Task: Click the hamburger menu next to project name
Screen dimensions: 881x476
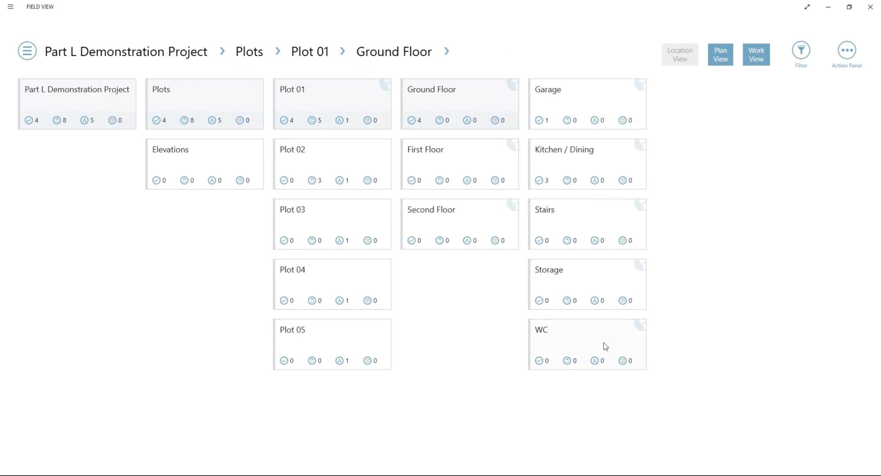Action: (x=27, y=51)
